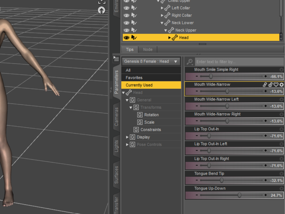
Task: Select the Favorites filter category
Action: (151, 78)
